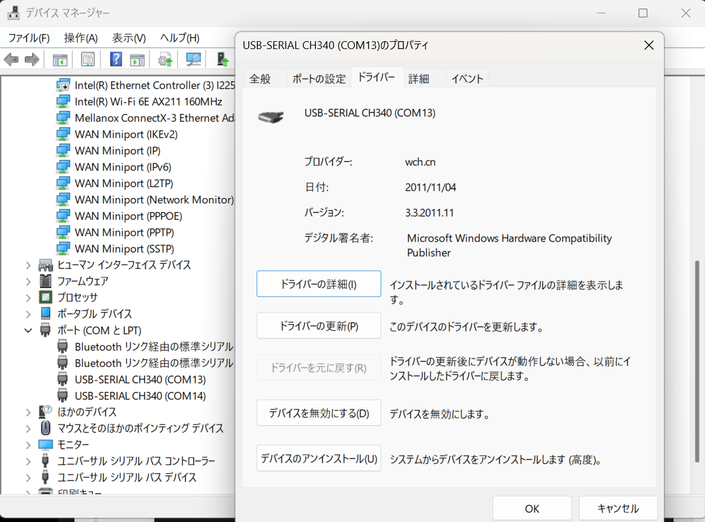Collapse the ポート (COM と LPT) category
Viewport: 705px width, 522px height.
(x=28, y=331)
